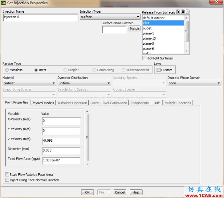The height and width of the screenshot is (198, 224).
Task: Open Help for injection properties
Action: pyautogui.click(x=136, y=192)
